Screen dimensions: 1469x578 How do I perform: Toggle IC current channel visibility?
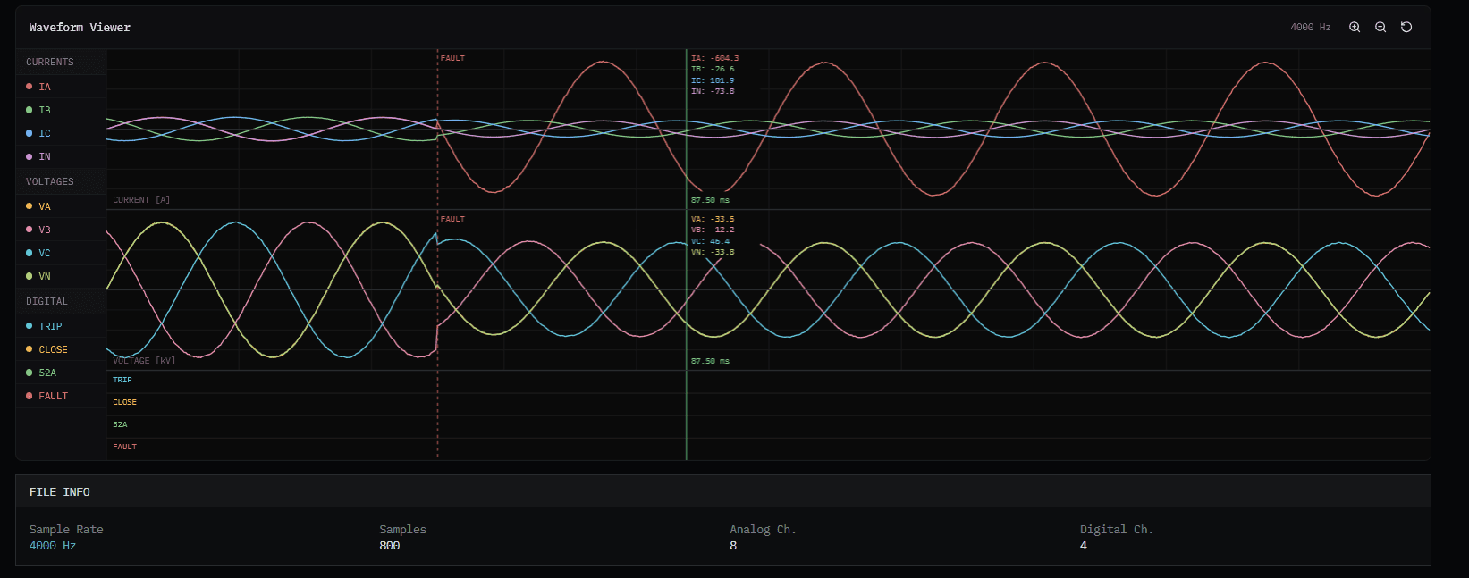click(x=61, y=133)
